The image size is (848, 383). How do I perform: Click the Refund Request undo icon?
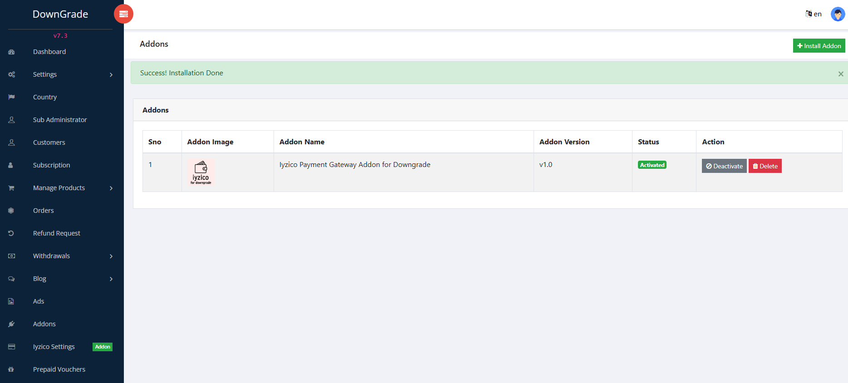(11, 233)
